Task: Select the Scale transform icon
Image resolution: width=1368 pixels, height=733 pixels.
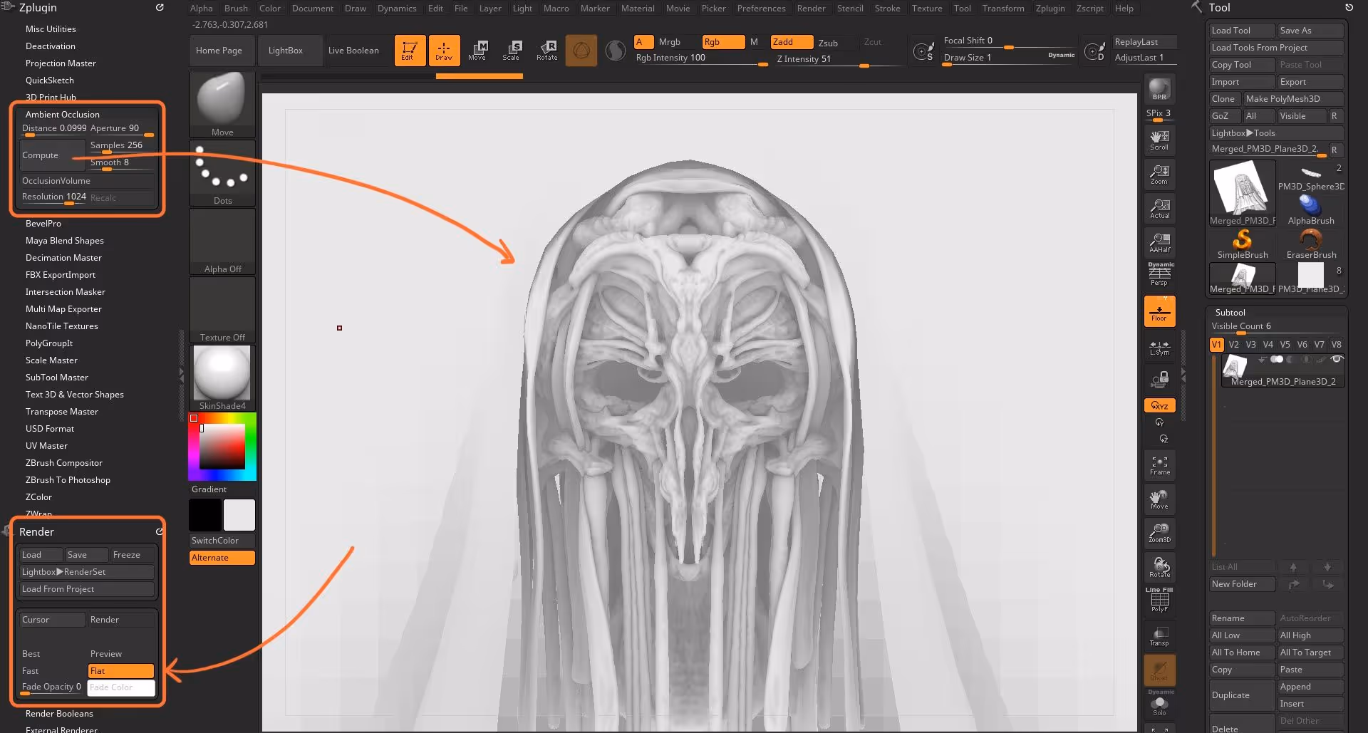Action: coord(512,51)
